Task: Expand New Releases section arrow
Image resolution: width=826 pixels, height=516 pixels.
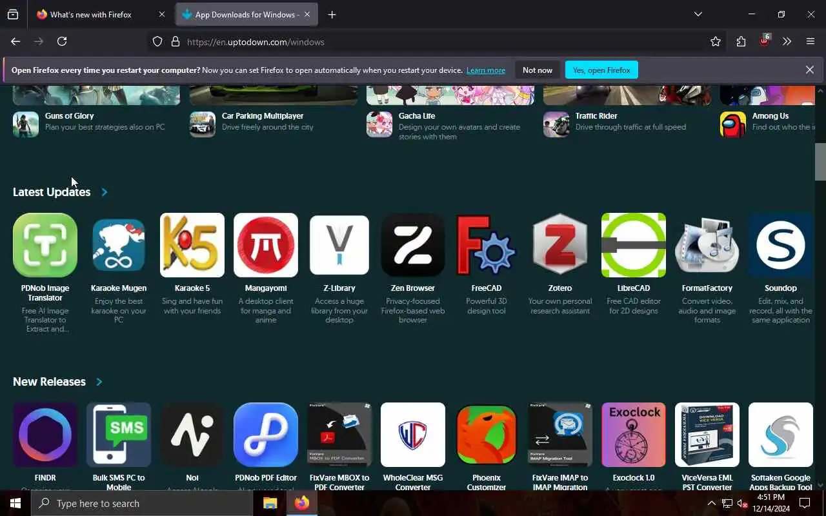Action: (99, 382)
